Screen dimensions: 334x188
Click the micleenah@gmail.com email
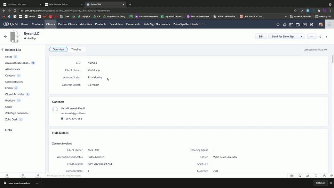click(73, 113)
